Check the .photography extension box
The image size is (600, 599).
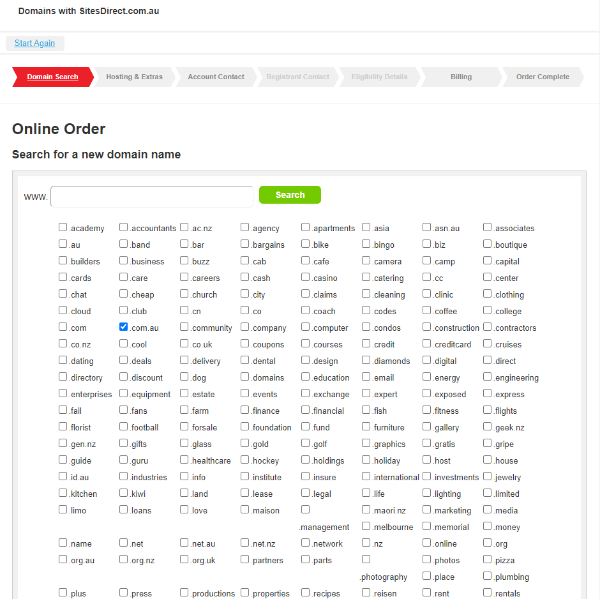[366, 559]
